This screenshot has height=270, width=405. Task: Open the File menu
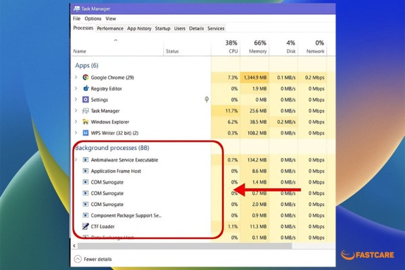click(x=77, y=19)
